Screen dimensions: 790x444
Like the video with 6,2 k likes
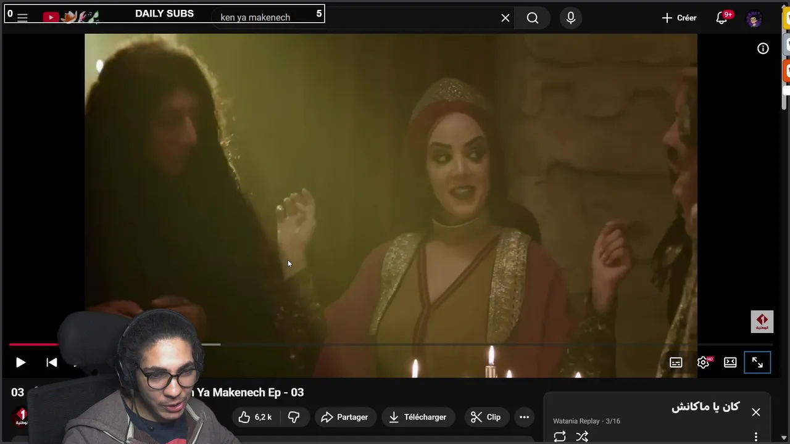(256, 417)
